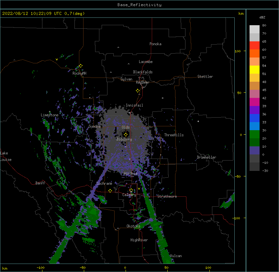This screenshot has width=279, height=272.
Task: Click the -50 tick on the right axis
Action: click(238, 176)
